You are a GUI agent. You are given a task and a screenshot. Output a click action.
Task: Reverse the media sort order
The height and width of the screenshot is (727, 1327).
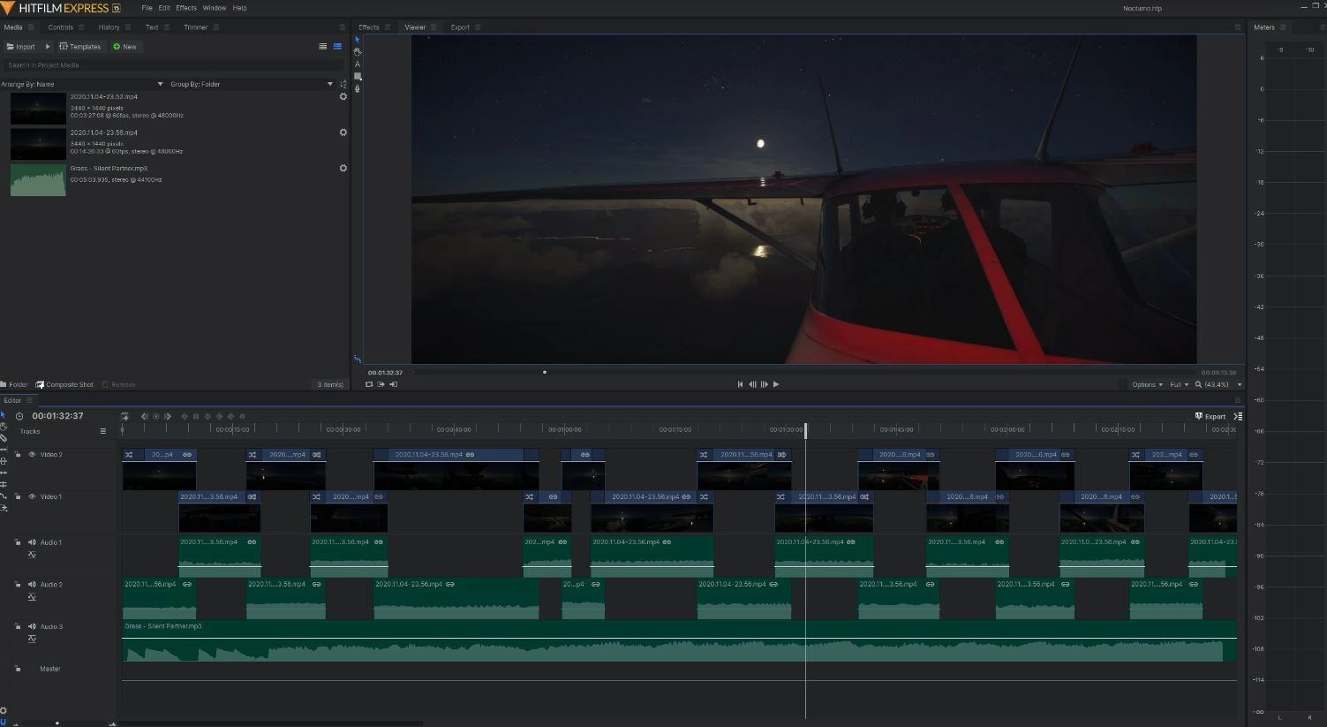pos(343,84)
